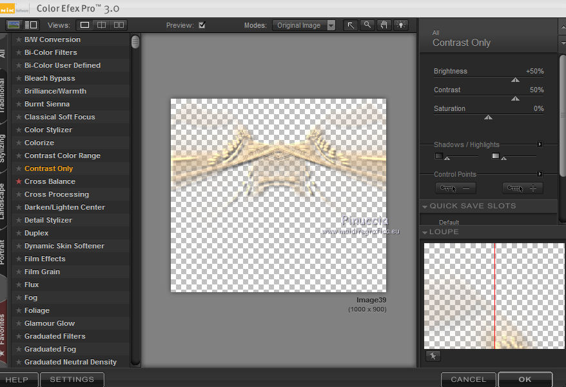Choose the Cross Processing filter

70,194
